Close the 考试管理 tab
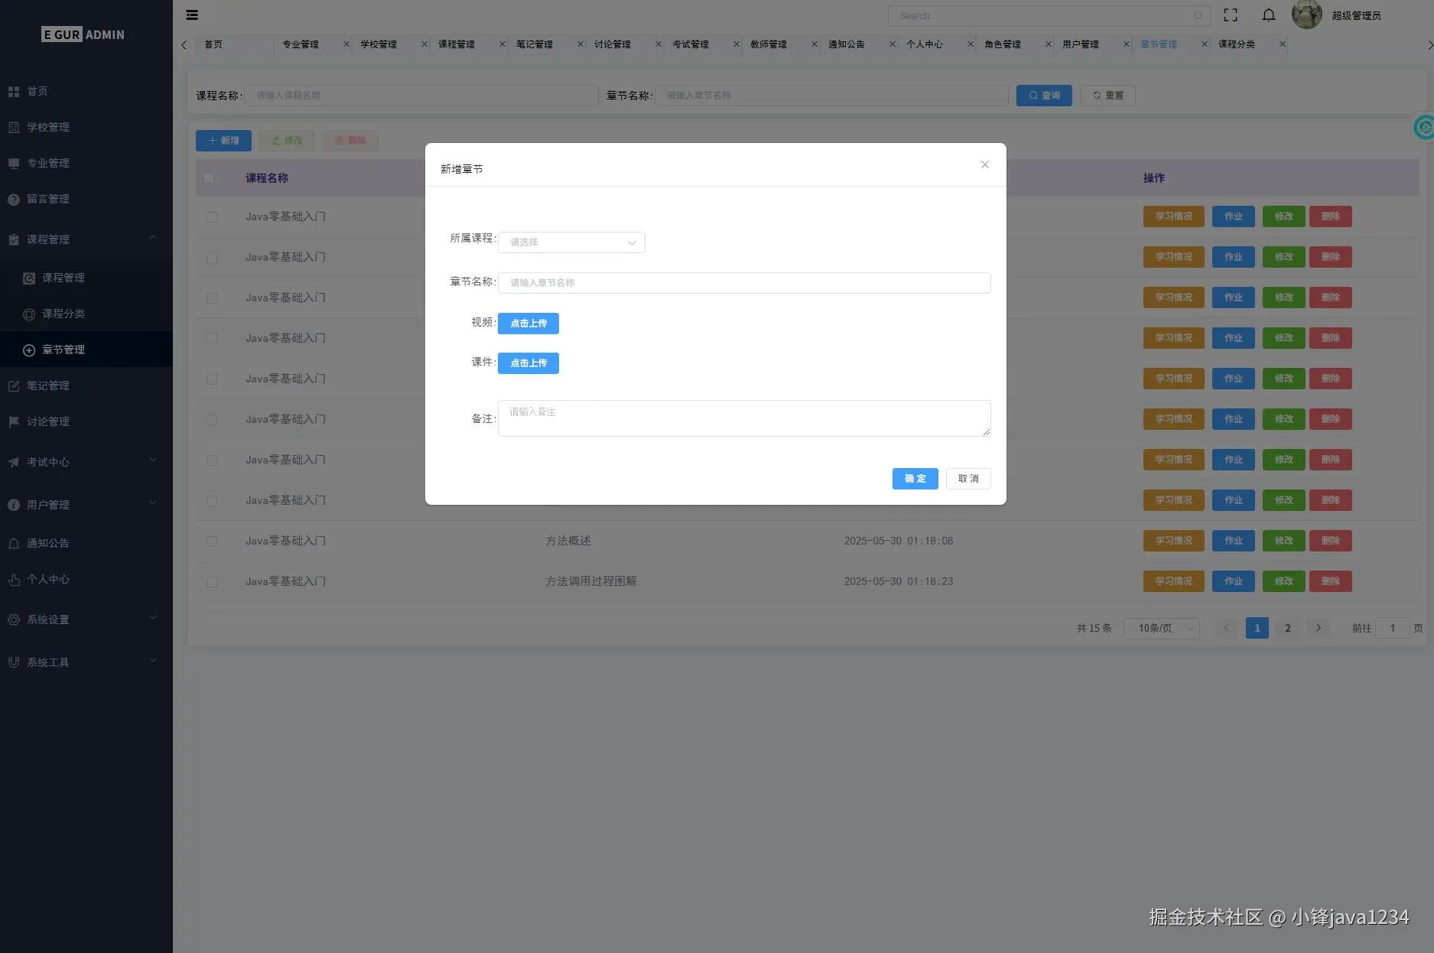The width and height of the screenshot is (1434, 953). [736, 44]
